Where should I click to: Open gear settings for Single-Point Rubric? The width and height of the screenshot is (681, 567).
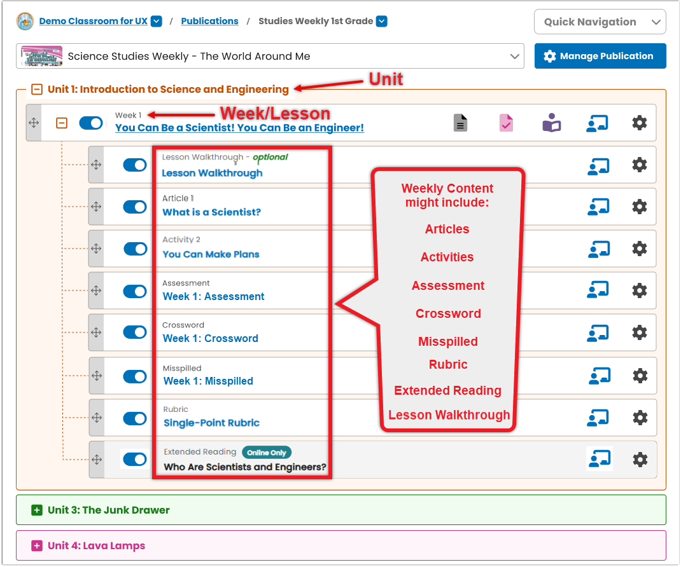[640, 418]
